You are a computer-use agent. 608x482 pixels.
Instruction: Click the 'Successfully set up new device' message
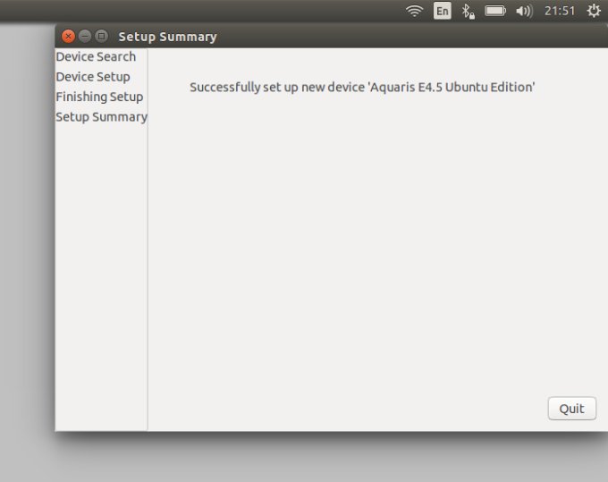pyautogui.click(x=362, y=87)
